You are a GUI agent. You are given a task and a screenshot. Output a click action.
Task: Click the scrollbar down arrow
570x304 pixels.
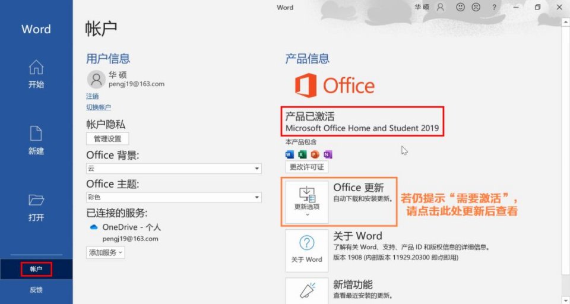point(566,300)
